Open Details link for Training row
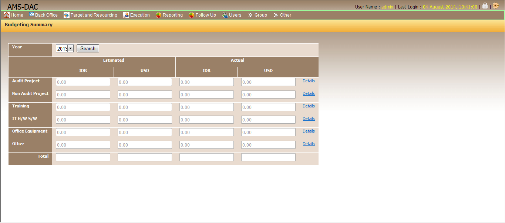The image size is (505, 223). click(309, 106)
